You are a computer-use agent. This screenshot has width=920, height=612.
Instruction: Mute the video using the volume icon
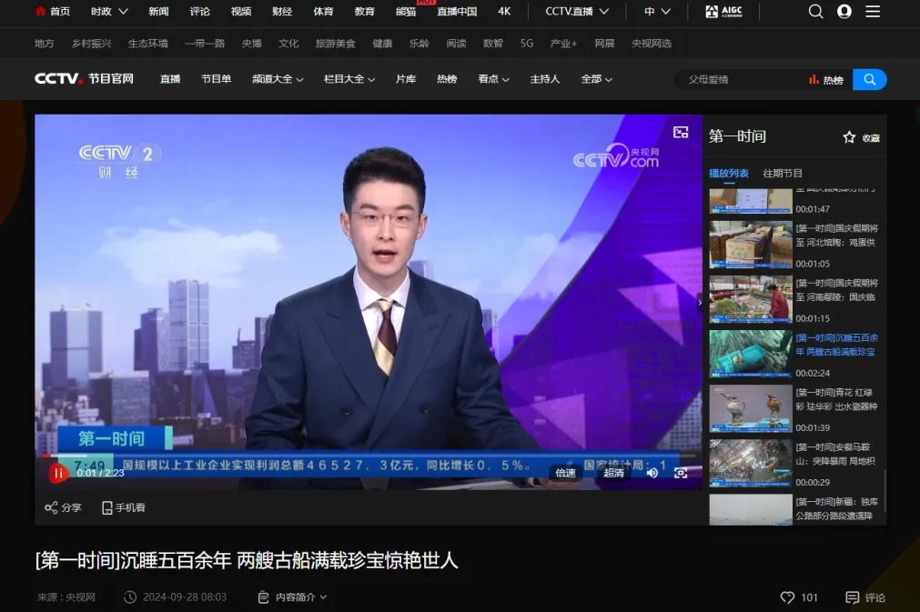(x=652, y=473)
